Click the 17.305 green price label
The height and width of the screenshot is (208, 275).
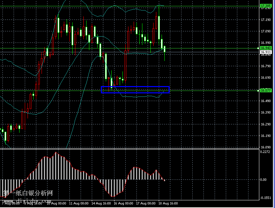pos(266,6)
